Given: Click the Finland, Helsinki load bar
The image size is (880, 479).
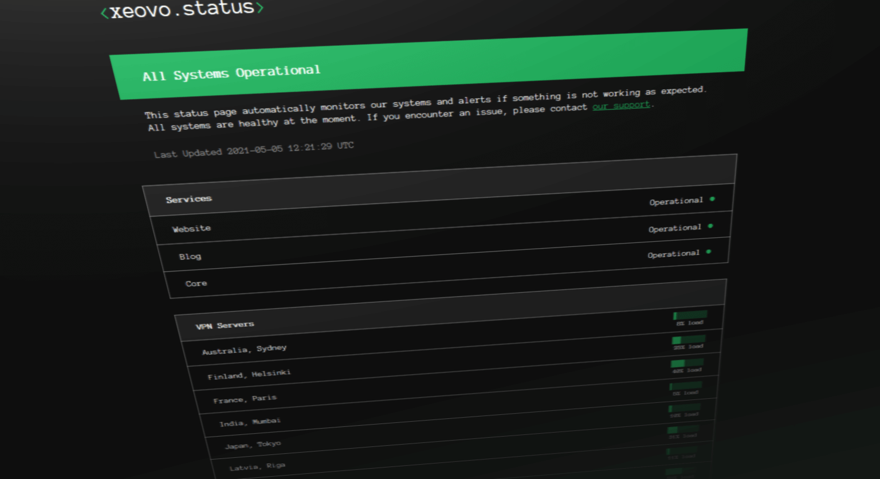Looking at the screenshot, I should 688,339.
